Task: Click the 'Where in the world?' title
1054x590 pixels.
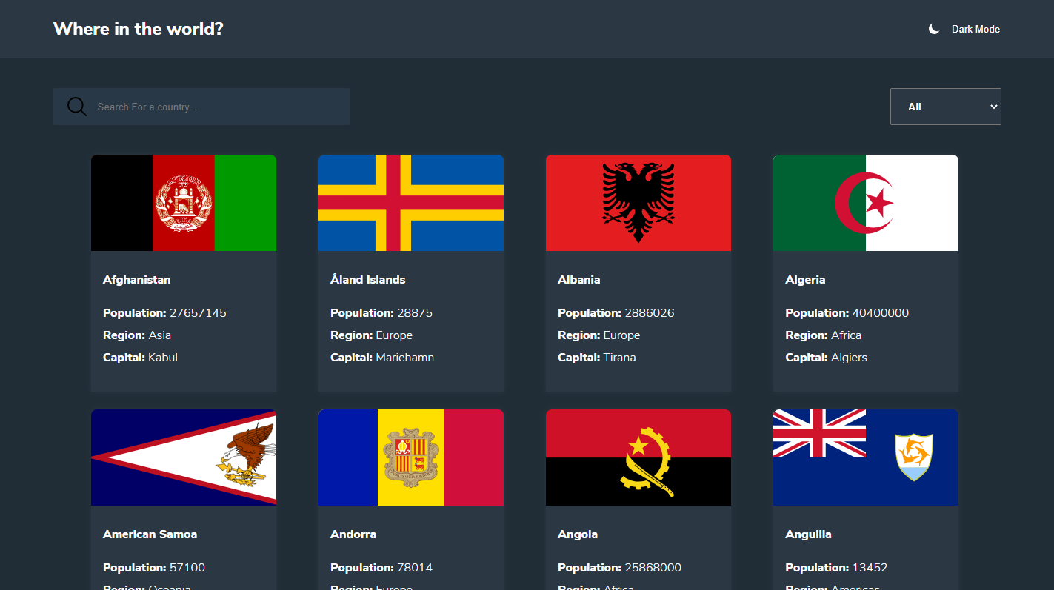Action: coord(139,29)
